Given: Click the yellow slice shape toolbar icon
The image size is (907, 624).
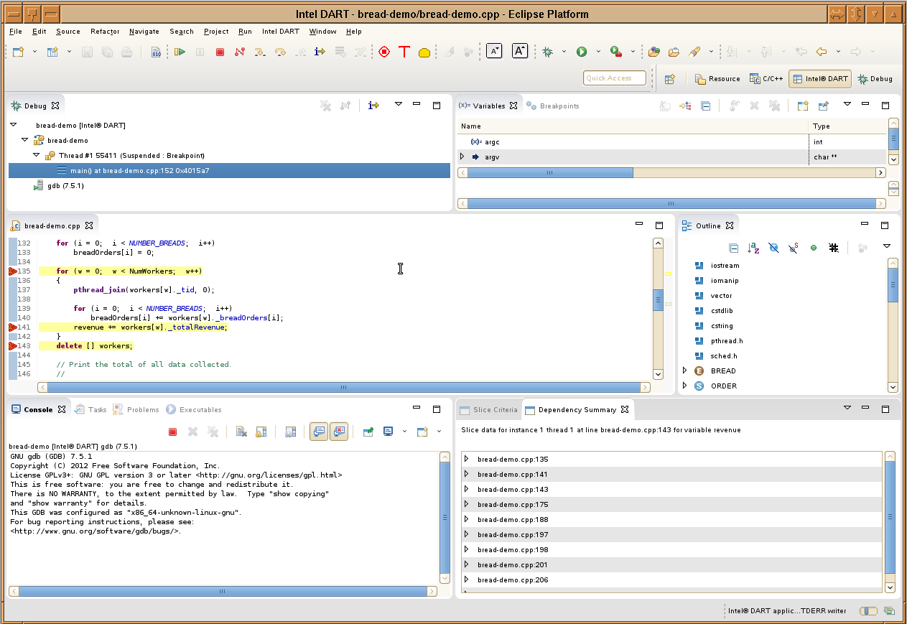Looking at the screenshot, I should pos(424,52).
